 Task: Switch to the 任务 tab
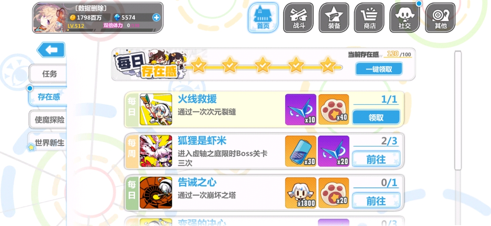click(48, 74)
